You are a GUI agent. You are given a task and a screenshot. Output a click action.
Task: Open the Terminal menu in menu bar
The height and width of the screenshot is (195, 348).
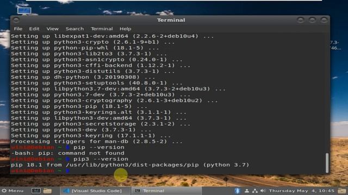[x=102, y=29]
